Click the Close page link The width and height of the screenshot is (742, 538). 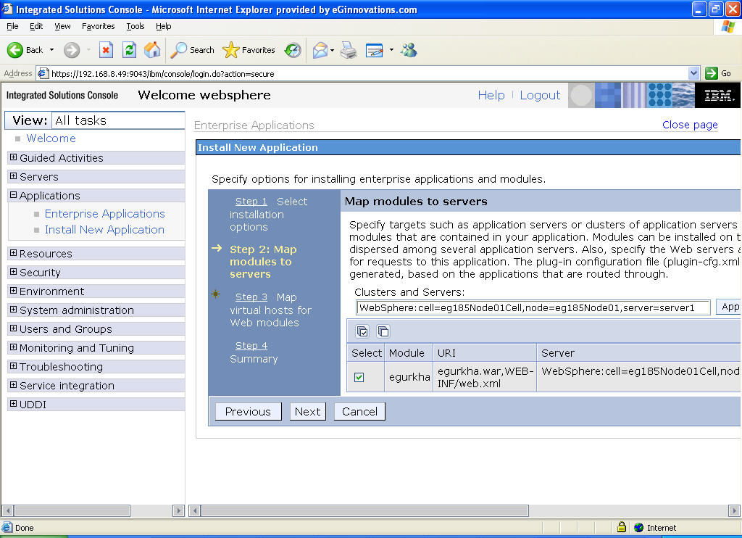(690, 125)
